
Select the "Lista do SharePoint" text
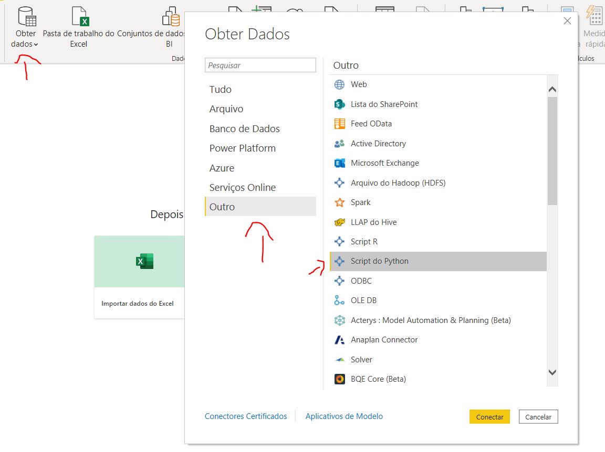tap(384, 104)
